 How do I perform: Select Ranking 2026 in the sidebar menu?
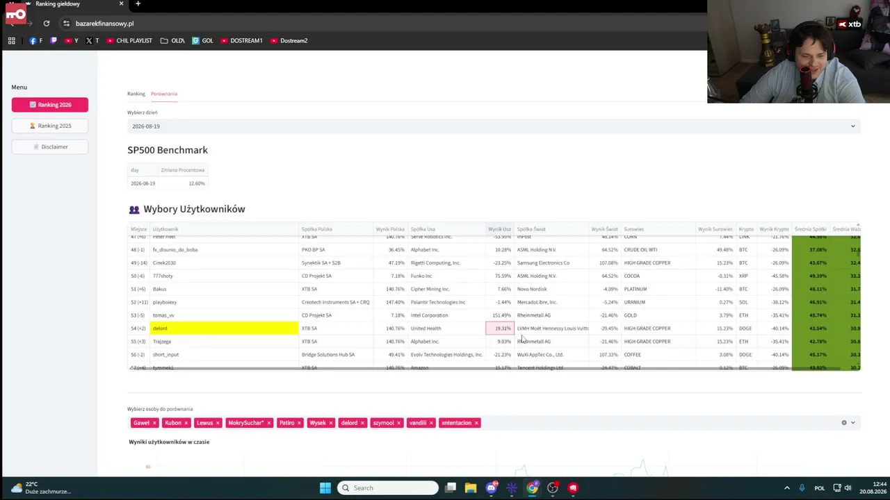pos(50,105)
